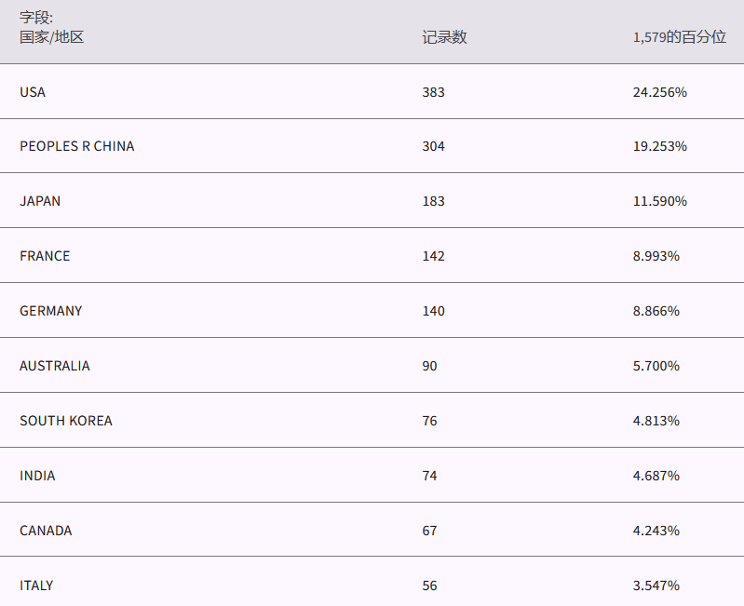744x606 pixels.
Task: Click the 11.590% value for Japan
Action: point(659,201)
